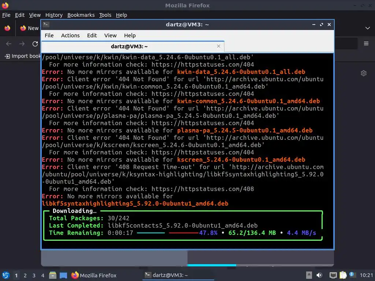The height and width of the screenshot is (281, 375).
Task: Click kwin-common_5.24.6 deb error filename
Action: pos(249,101)
